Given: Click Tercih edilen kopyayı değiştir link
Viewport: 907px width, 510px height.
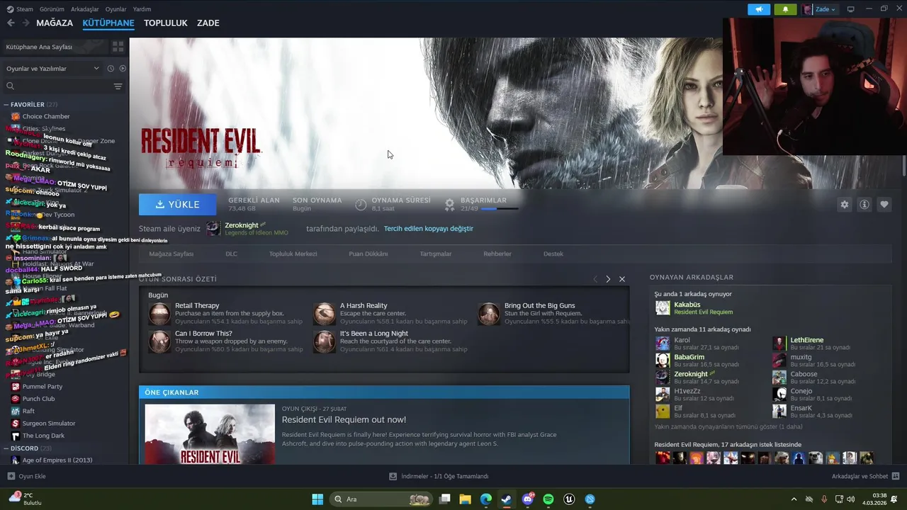Looking at the screenshot, I should pos(429,229).
